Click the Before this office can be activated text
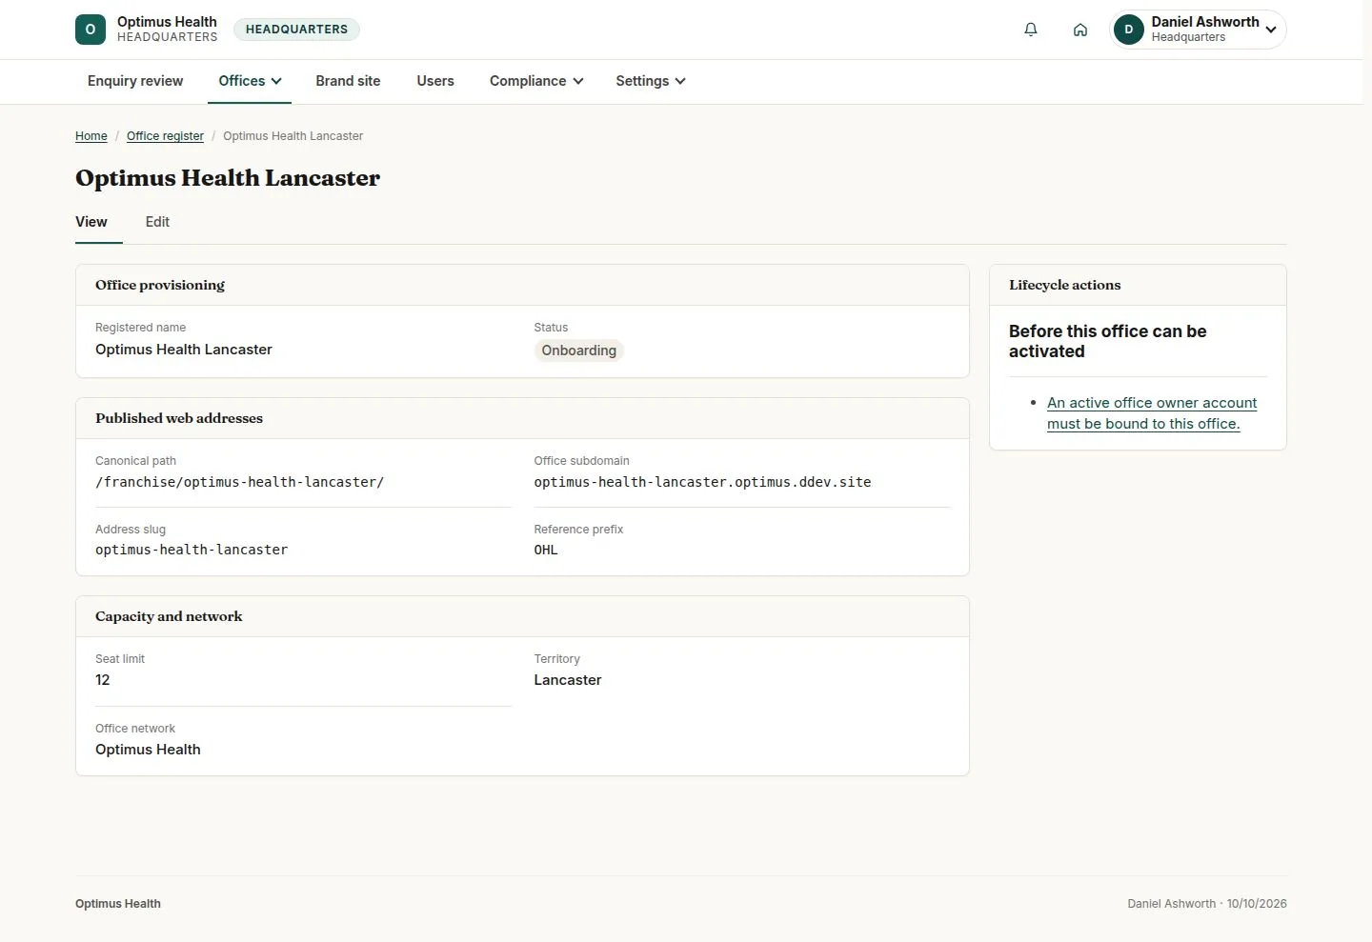 pos(1108,341)
